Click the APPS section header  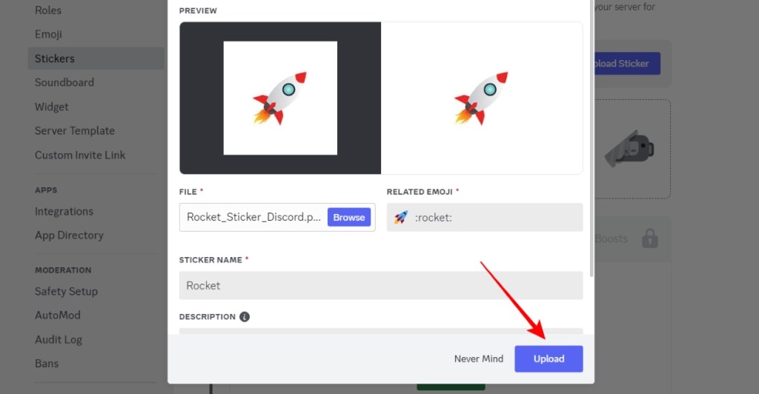click(x=46, y=190)
